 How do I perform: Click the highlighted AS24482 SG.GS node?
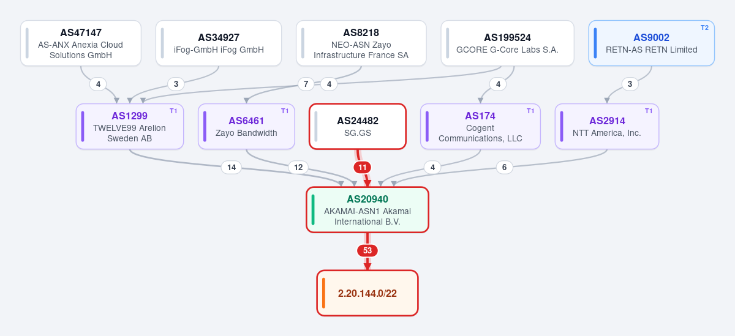pos(358,126)
